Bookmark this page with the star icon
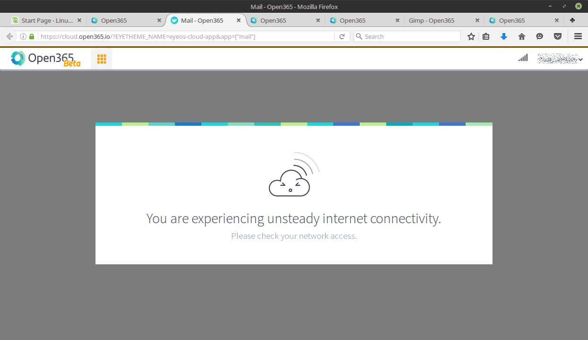This screenshot has height=340, width=588. [x=471, y=36]
